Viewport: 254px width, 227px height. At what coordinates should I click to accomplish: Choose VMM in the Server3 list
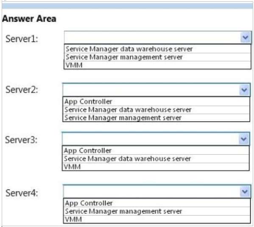point(156,167)
